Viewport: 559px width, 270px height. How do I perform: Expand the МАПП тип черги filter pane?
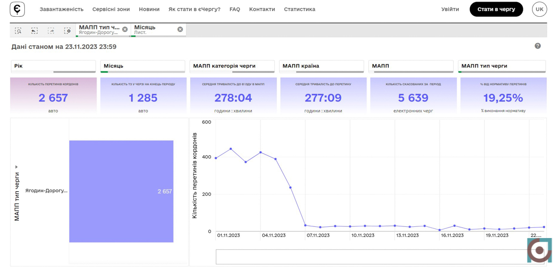point(502,66)
